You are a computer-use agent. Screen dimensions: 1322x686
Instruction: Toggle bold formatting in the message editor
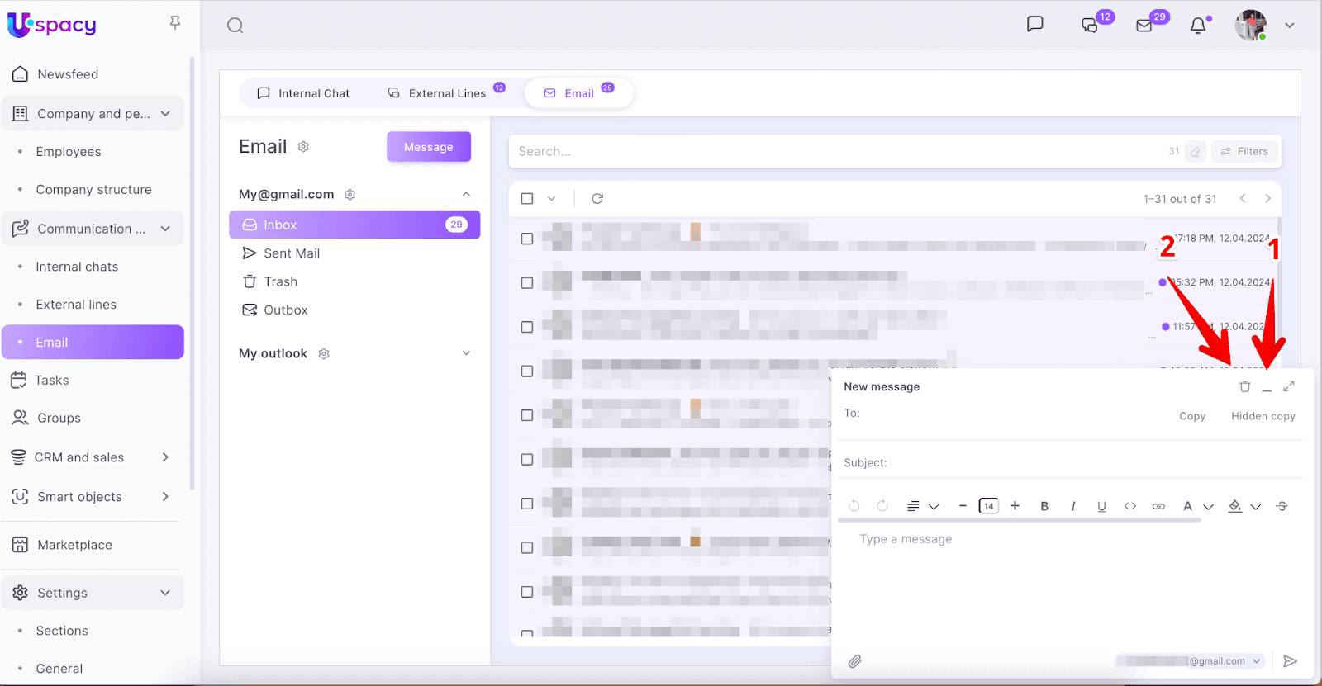[1044, 506]
